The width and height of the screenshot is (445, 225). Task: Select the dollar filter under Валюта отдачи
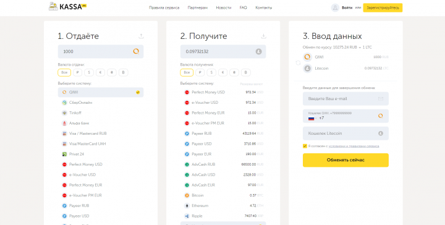(89, 73)
